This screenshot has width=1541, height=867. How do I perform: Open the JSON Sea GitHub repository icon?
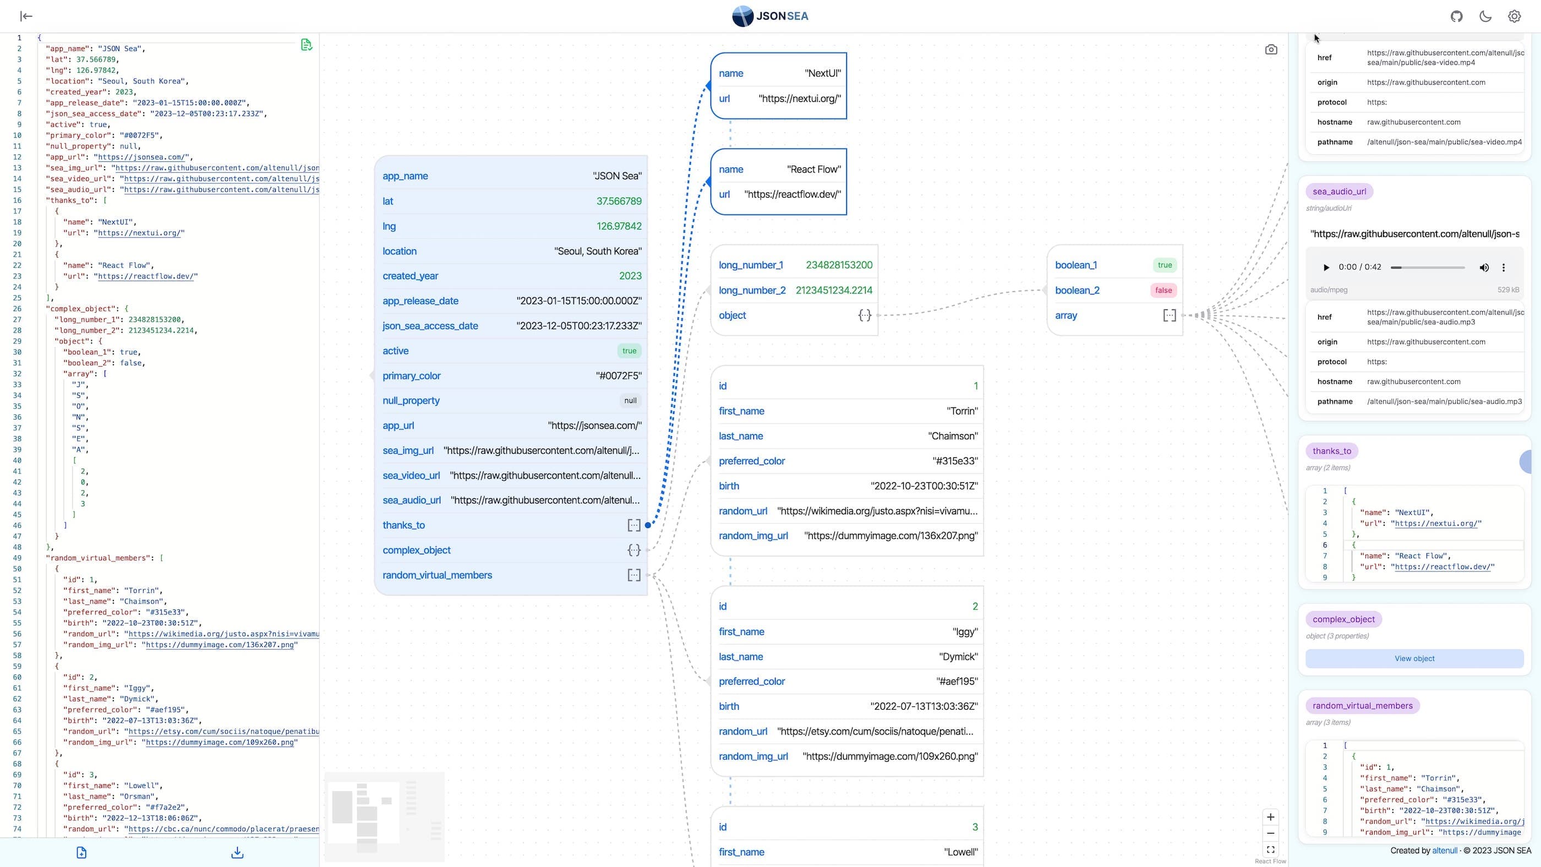(x=1457, y=16)
